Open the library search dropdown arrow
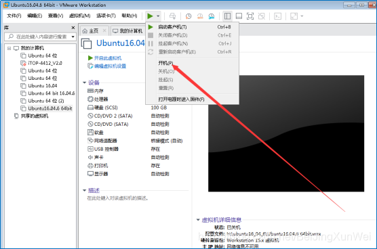 pyautogui.click(x=73, y=37)
